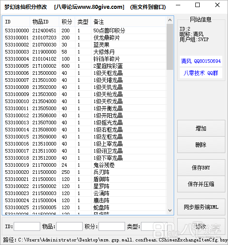Image resolution: width=228 pixels, height=245 pixels.
Task: Click the 删除 button
Action: [x=201, y=145]
